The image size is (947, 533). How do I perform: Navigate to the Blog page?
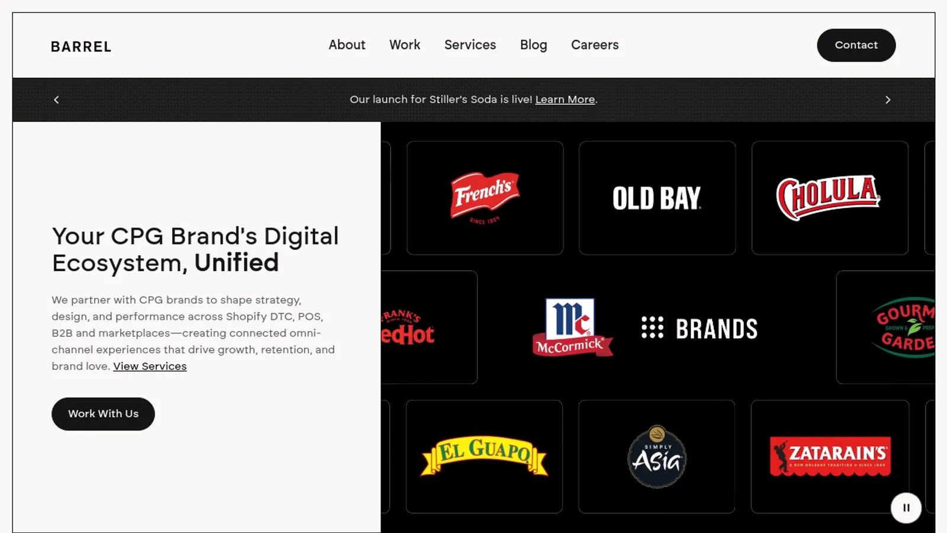click(x=533, y=45)
